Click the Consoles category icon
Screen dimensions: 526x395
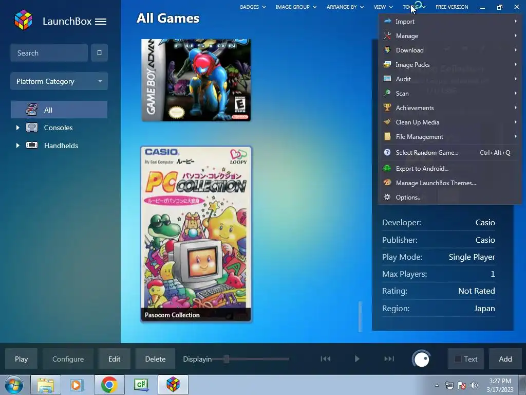click(x=32, y=128)
